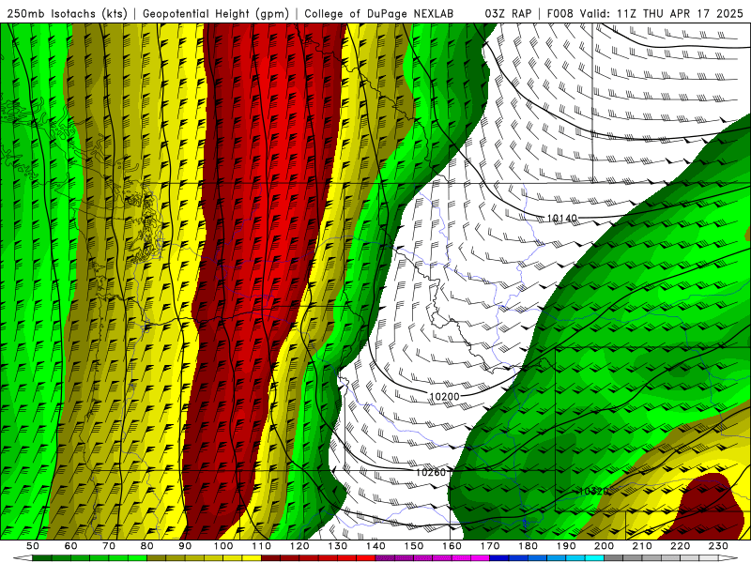Click the 100 value on the color scale
Screen dimensions: 751x563
[x=223, y=546]
